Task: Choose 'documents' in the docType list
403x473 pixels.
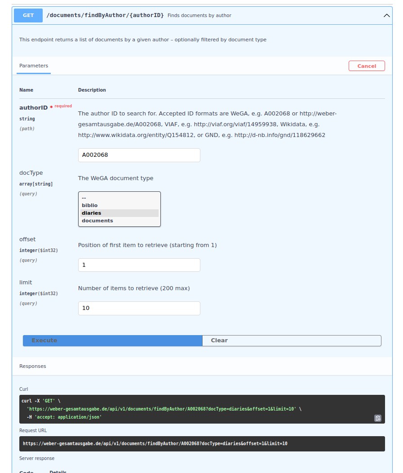Action: [120, 221]
